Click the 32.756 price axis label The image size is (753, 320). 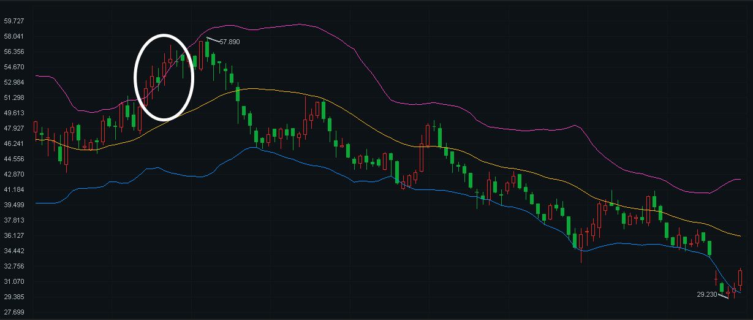coord(13,266)
